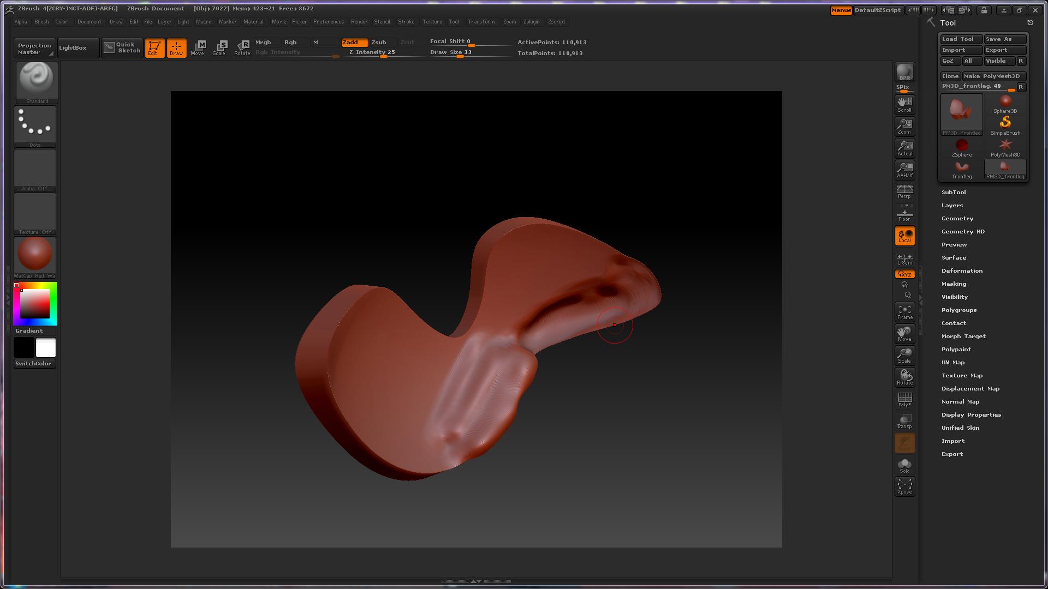The height and width of the screenshot is (589, 1048).
Task: Toggle the Zsub sculpt mode
Action: tap(379, 42)
